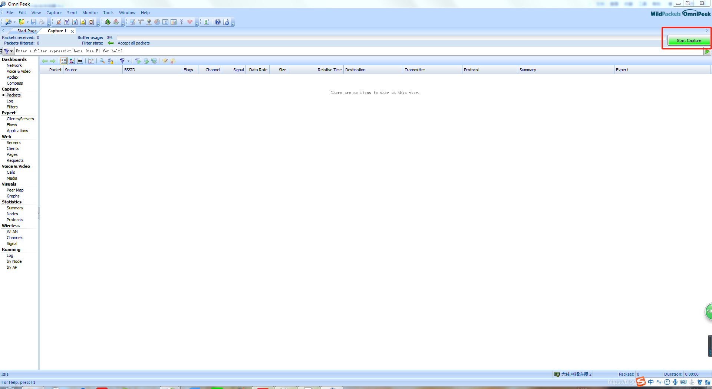Toggle the packet list view button
The image size is (712, 389).
click(64, 61)
